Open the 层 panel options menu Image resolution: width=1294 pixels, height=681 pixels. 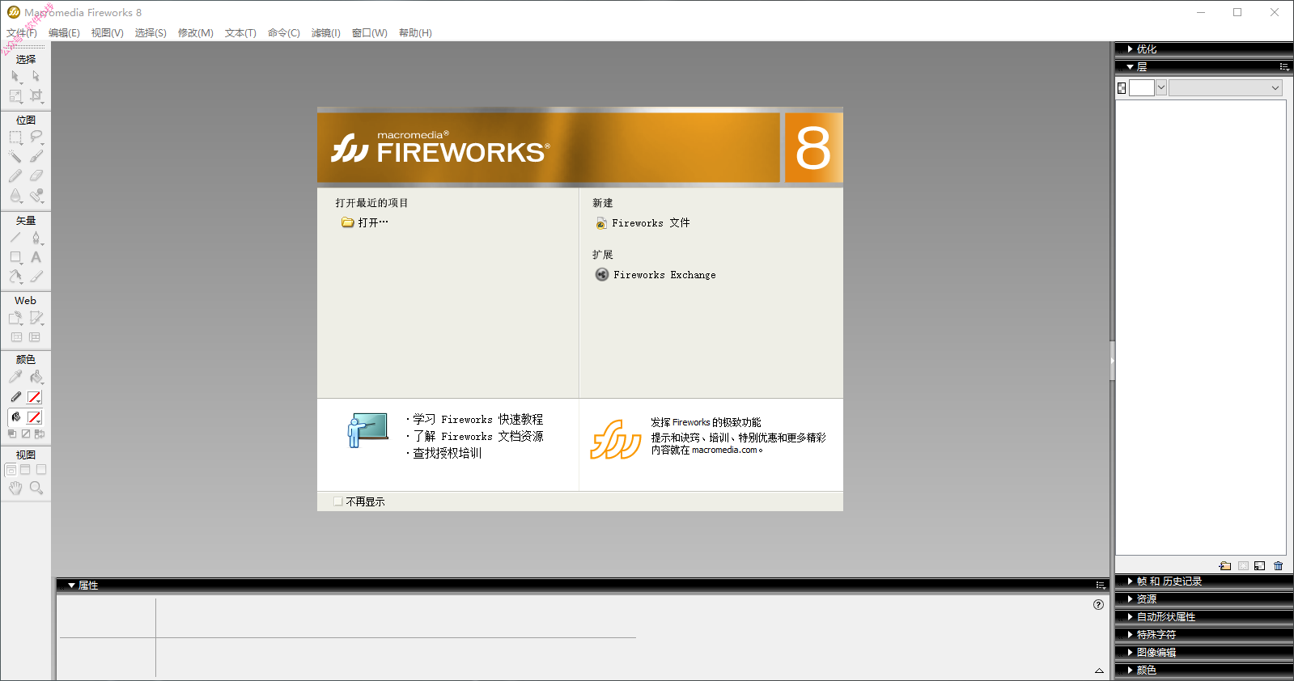(1283, 67)
